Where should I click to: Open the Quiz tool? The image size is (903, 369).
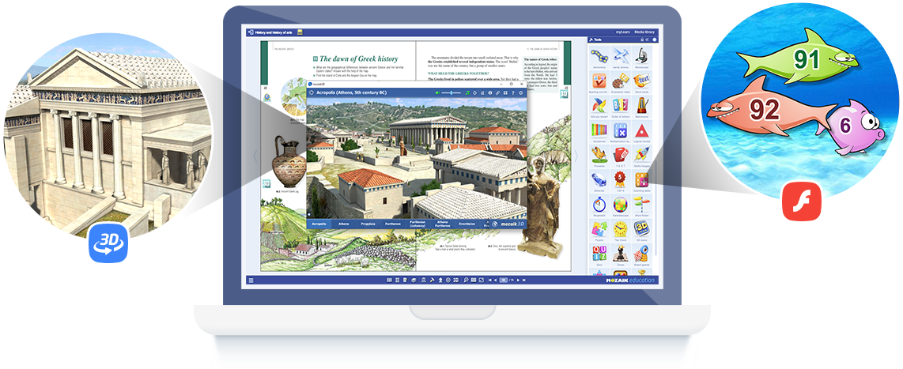[599, 253]
